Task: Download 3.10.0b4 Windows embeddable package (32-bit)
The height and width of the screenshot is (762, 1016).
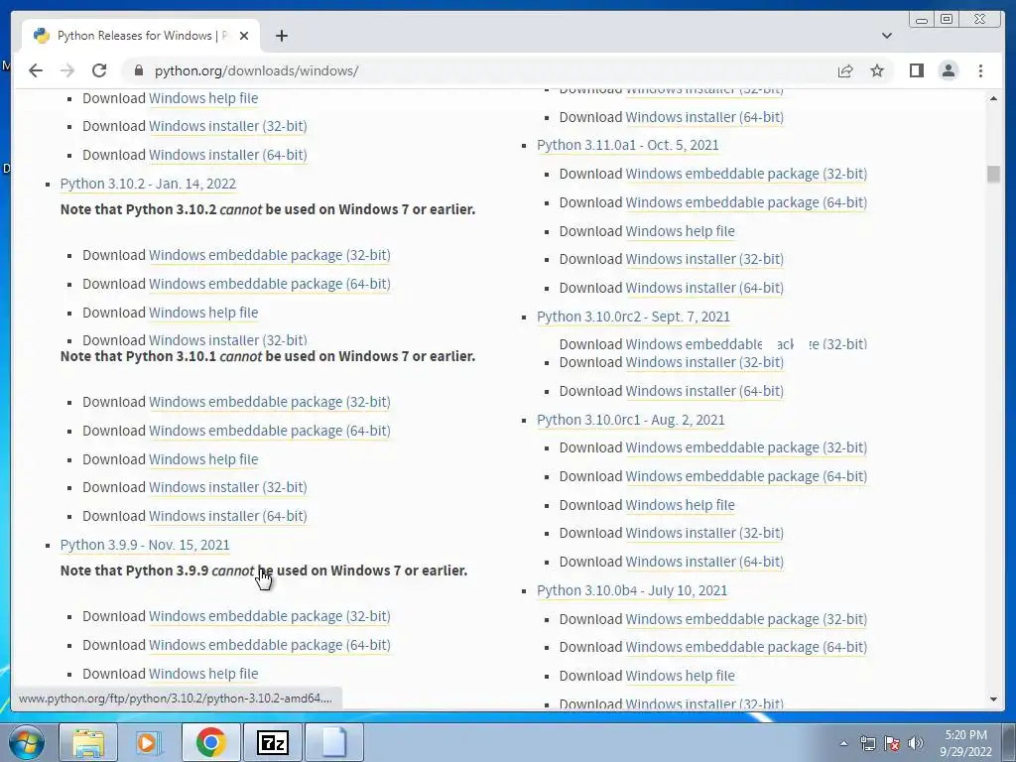Action: pyautogui.click(x=746, y=619)
